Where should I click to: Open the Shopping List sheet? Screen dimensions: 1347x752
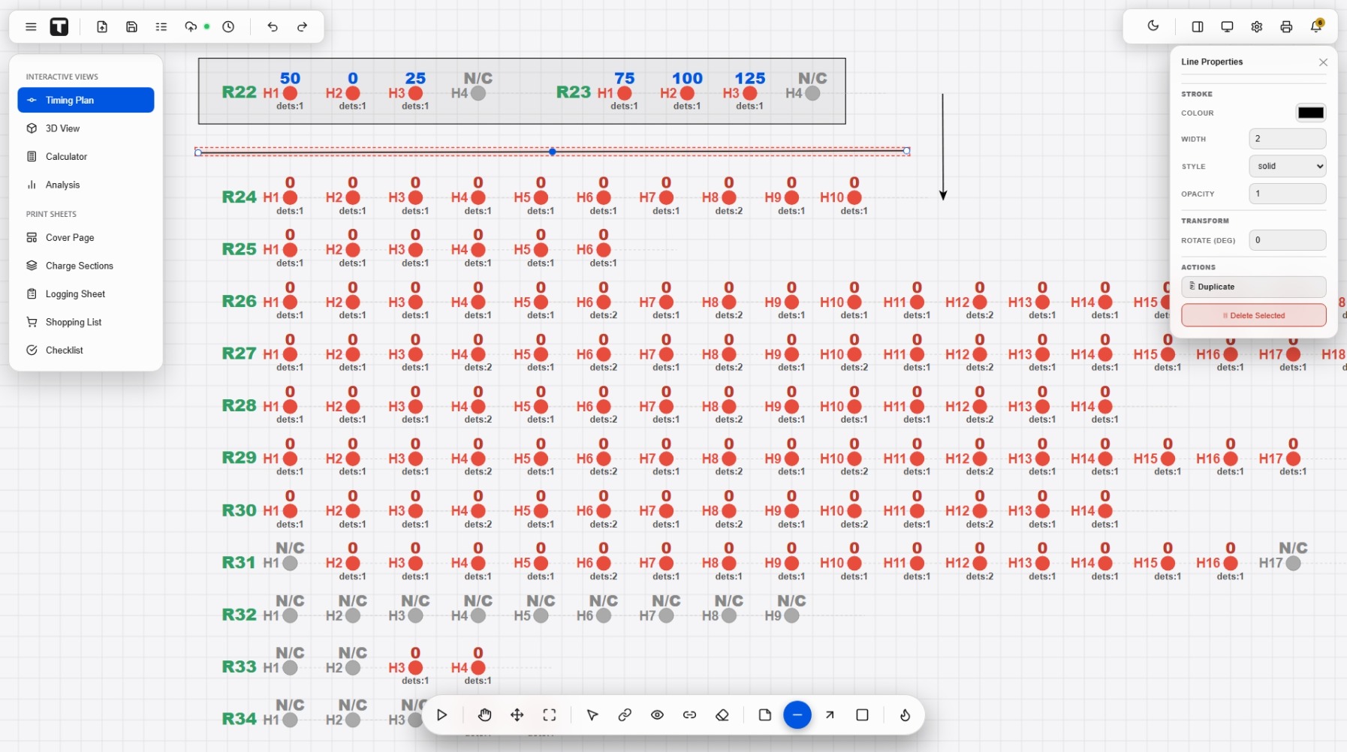(x=86, y=322)
